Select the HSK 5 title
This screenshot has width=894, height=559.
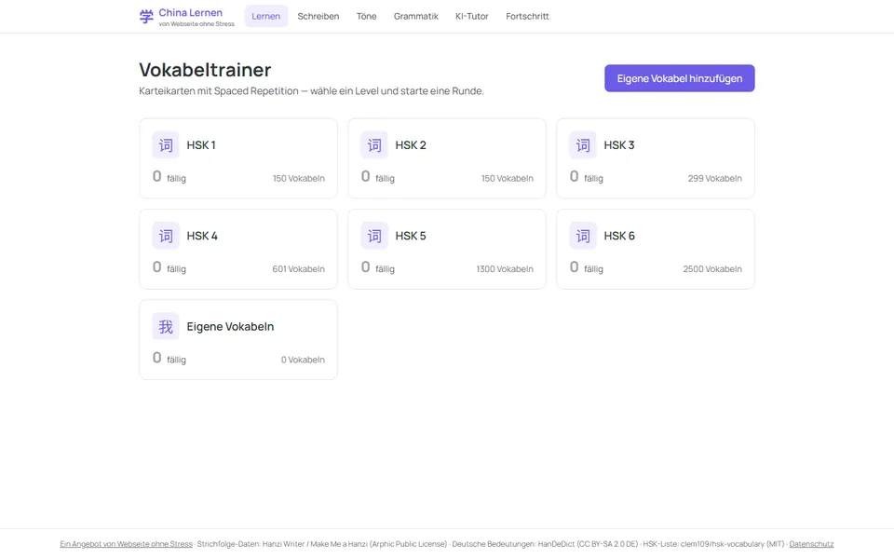(411, 236)
